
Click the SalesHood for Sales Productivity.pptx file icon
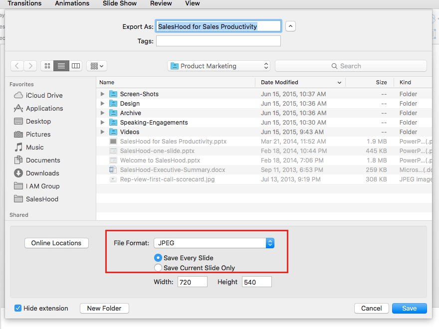[x=113, y=141]
